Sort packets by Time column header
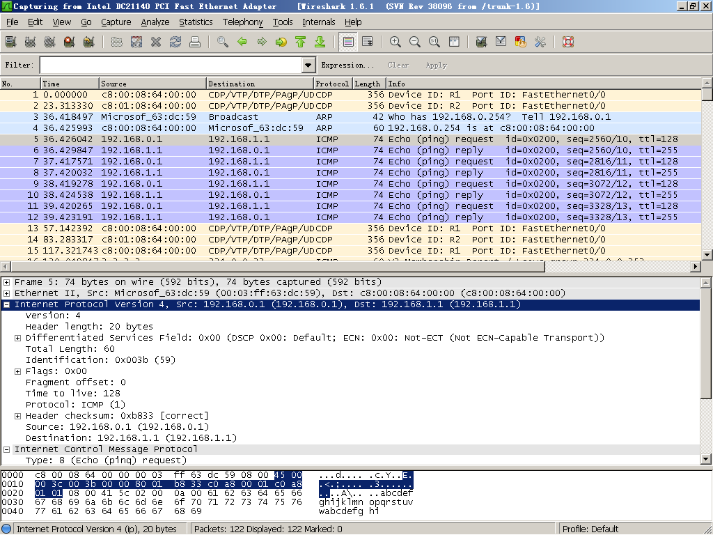The height and width of the screenshot is (535, 713). [70, 84]
